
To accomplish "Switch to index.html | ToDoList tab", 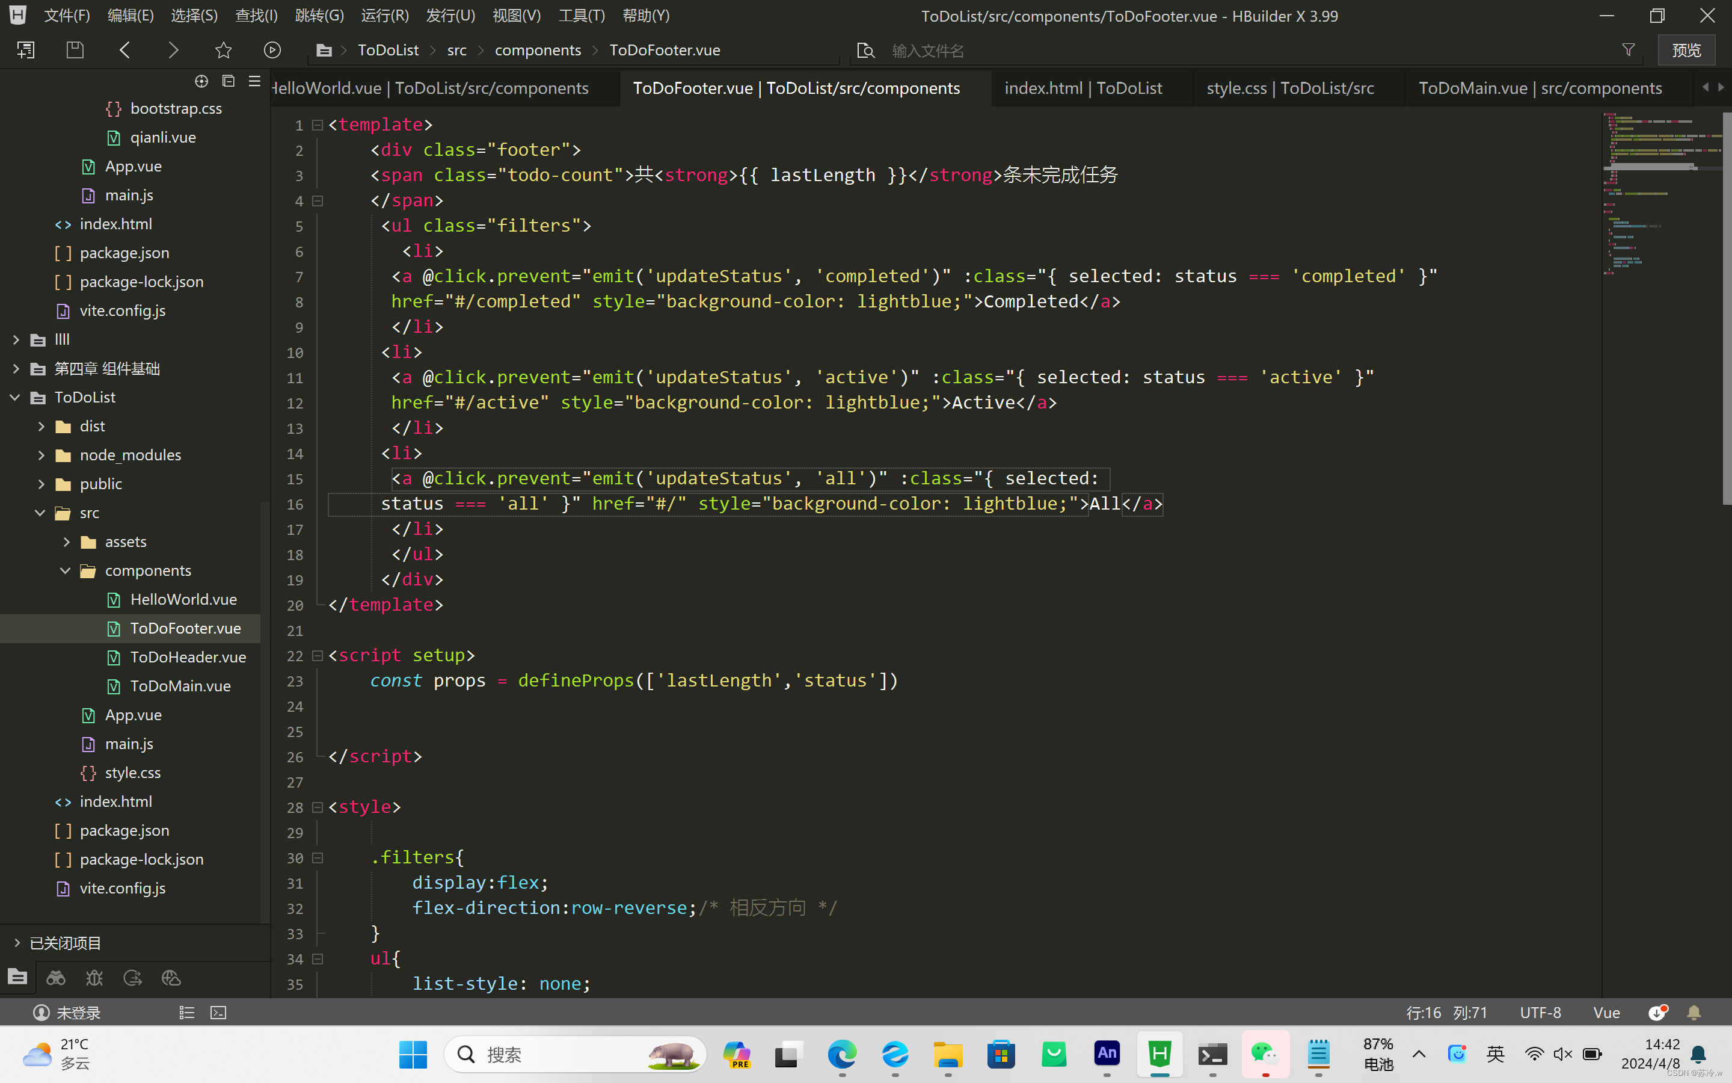I will (x=1083, y=88).
